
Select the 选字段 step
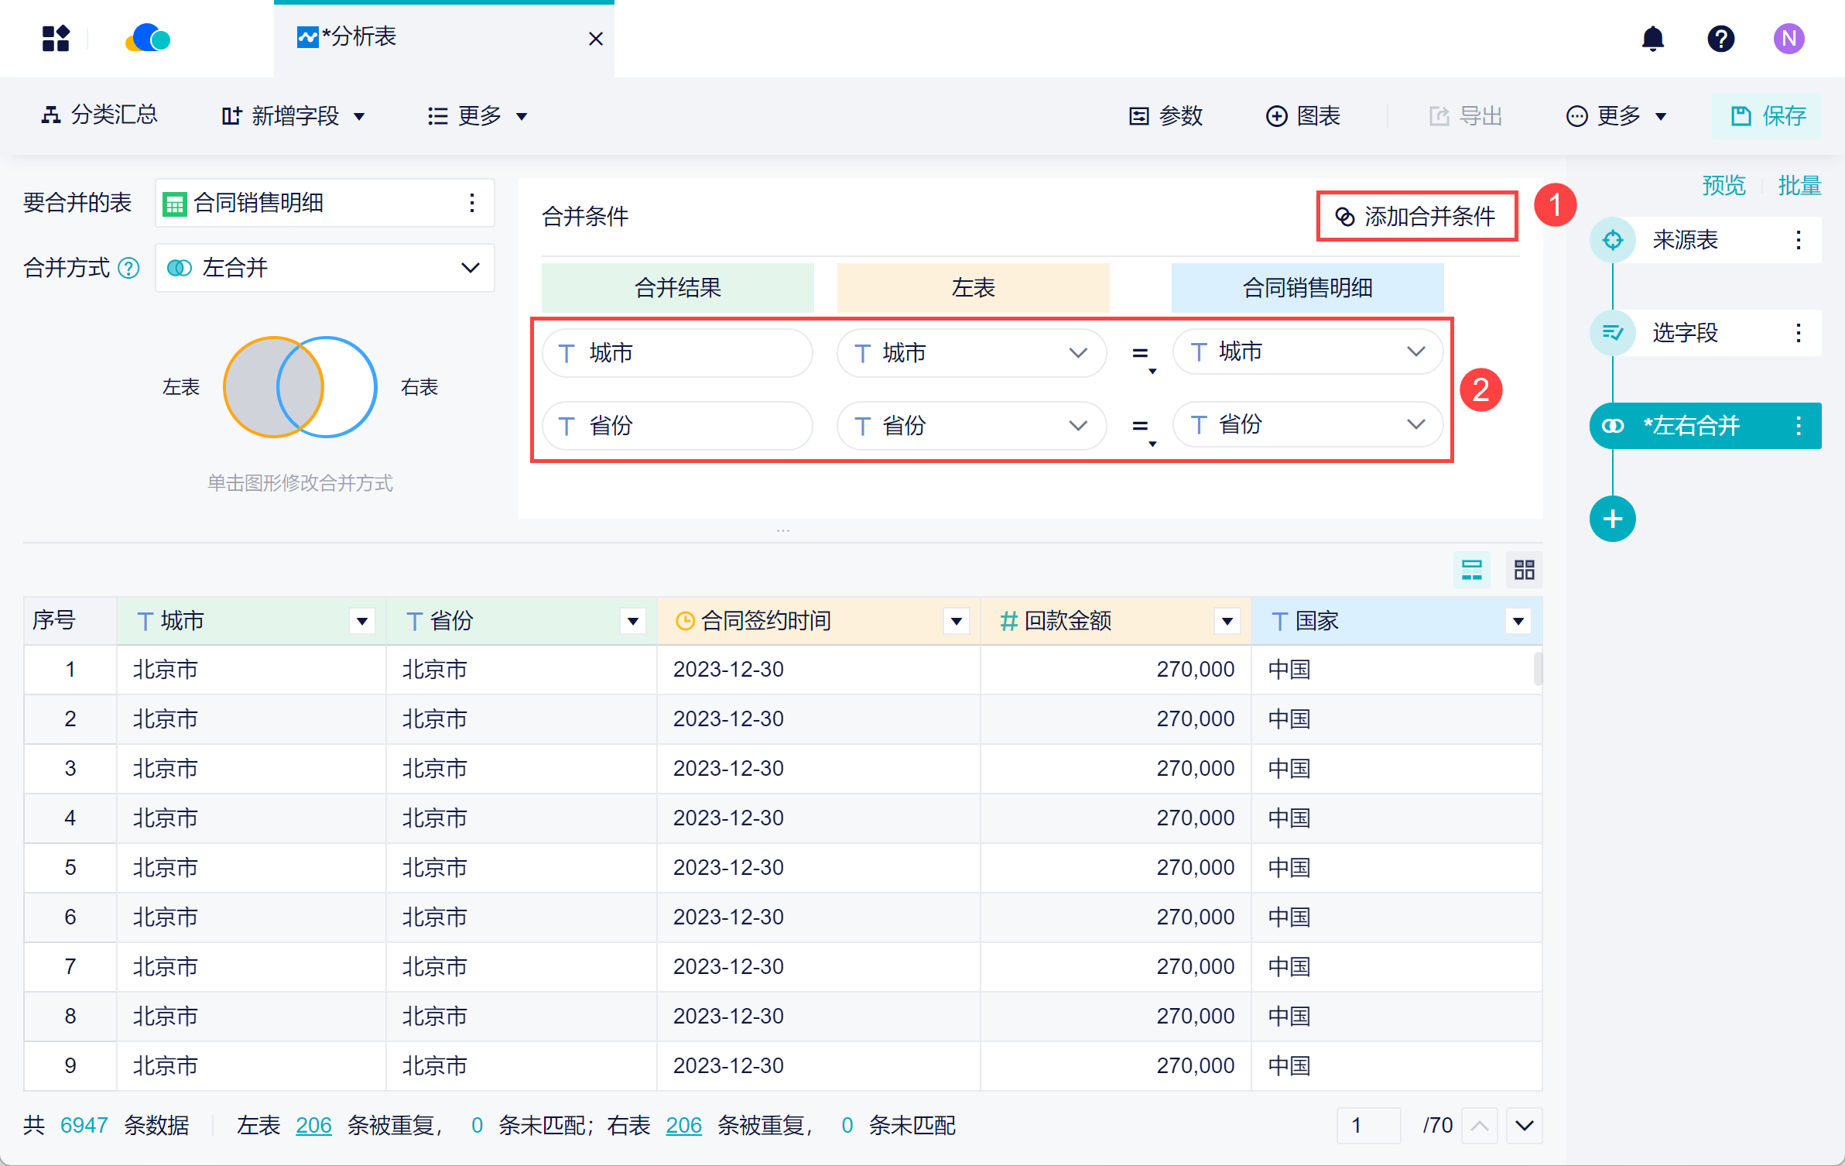click(1685, 333)
